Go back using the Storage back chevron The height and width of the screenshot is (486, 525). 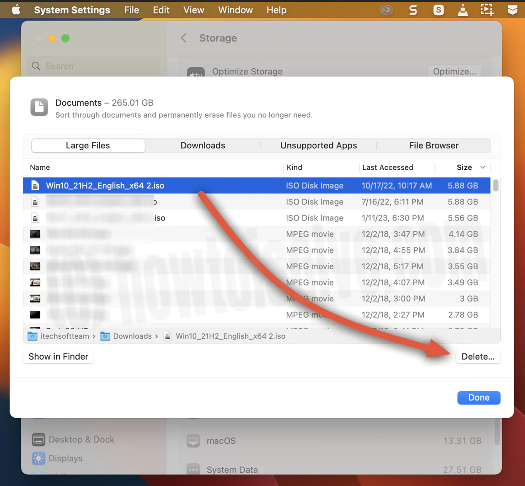pyautogui.click(x=184, y=38)
